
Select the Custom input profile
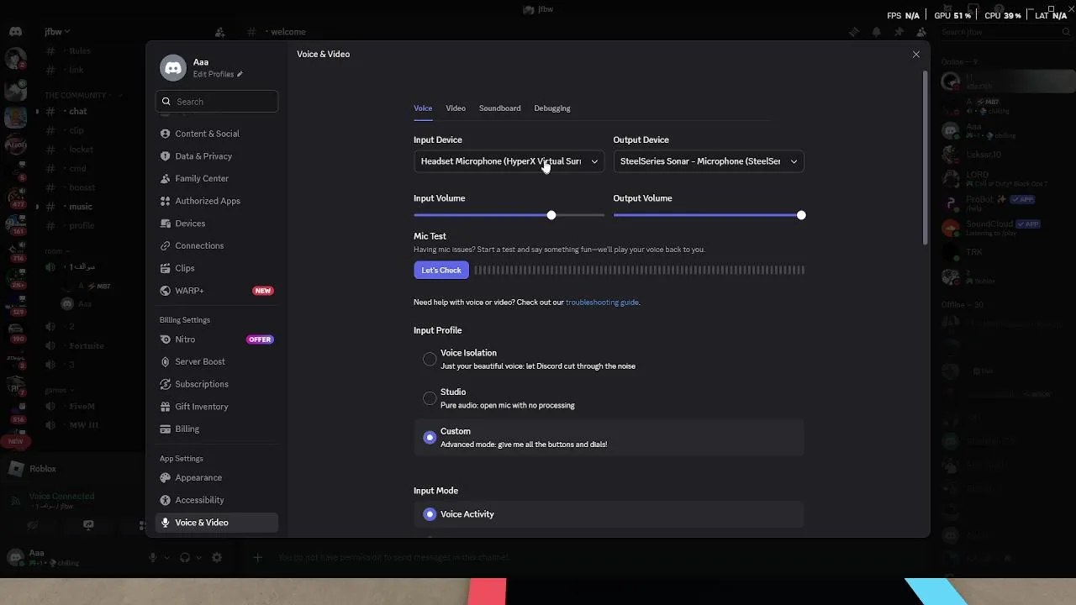point(609,437)
